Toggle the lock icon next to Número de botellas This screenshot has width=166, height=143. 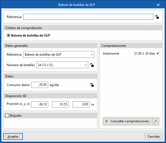click(92, 65)
